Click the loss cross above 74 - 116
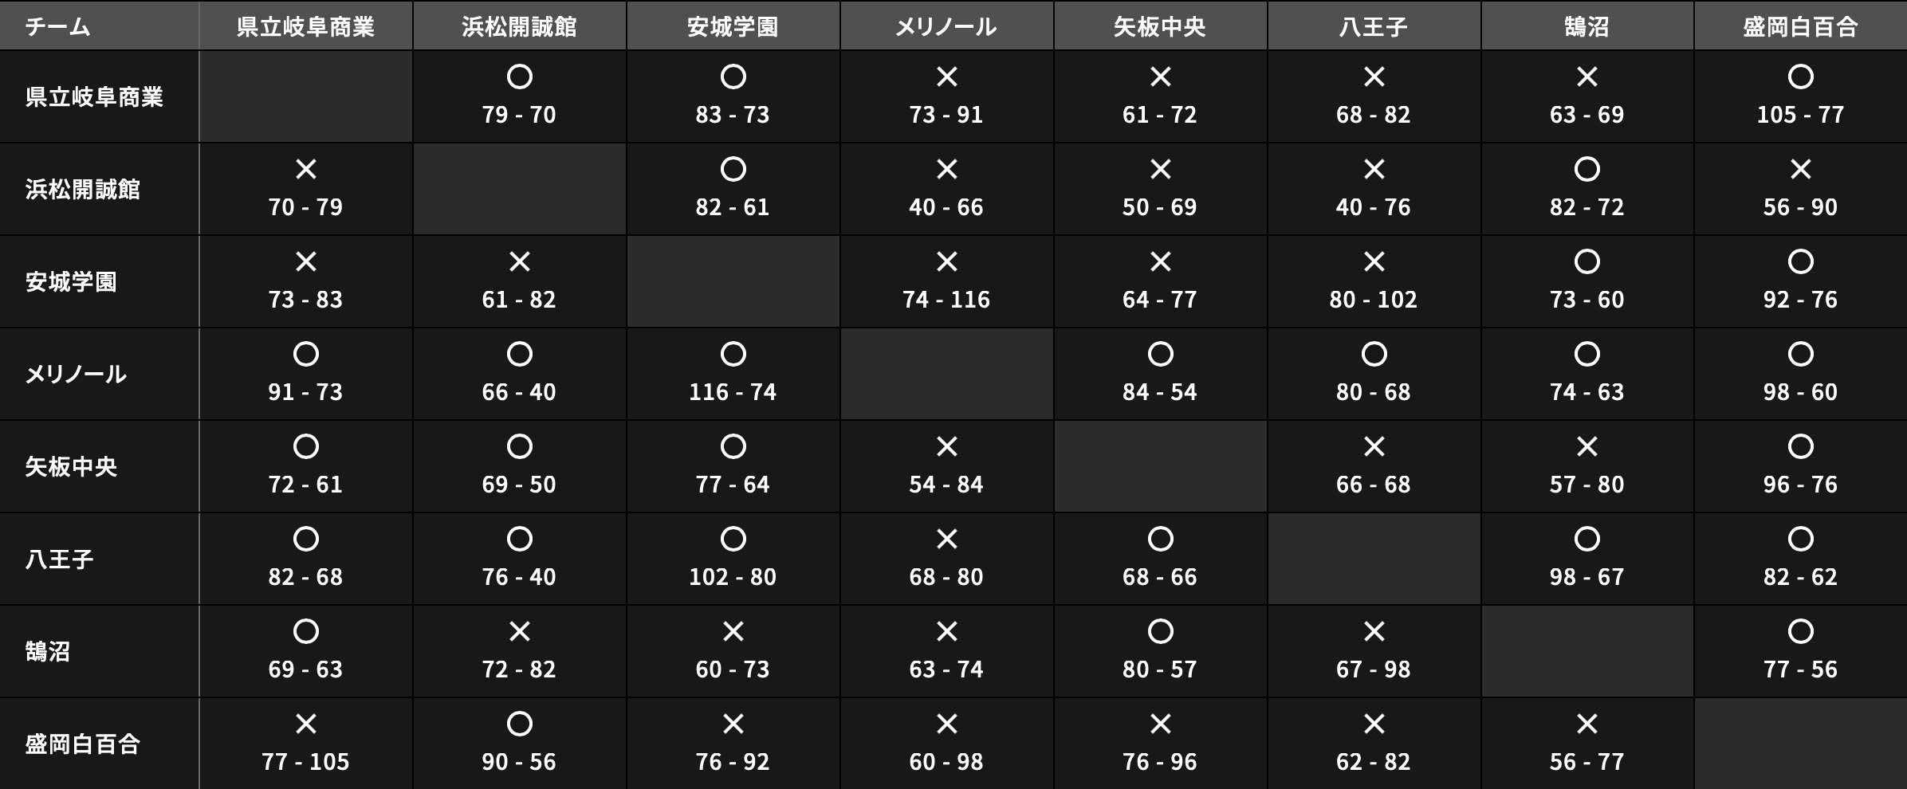The height and width of the screenshot is (789, 1907). (x=946, y=261)
